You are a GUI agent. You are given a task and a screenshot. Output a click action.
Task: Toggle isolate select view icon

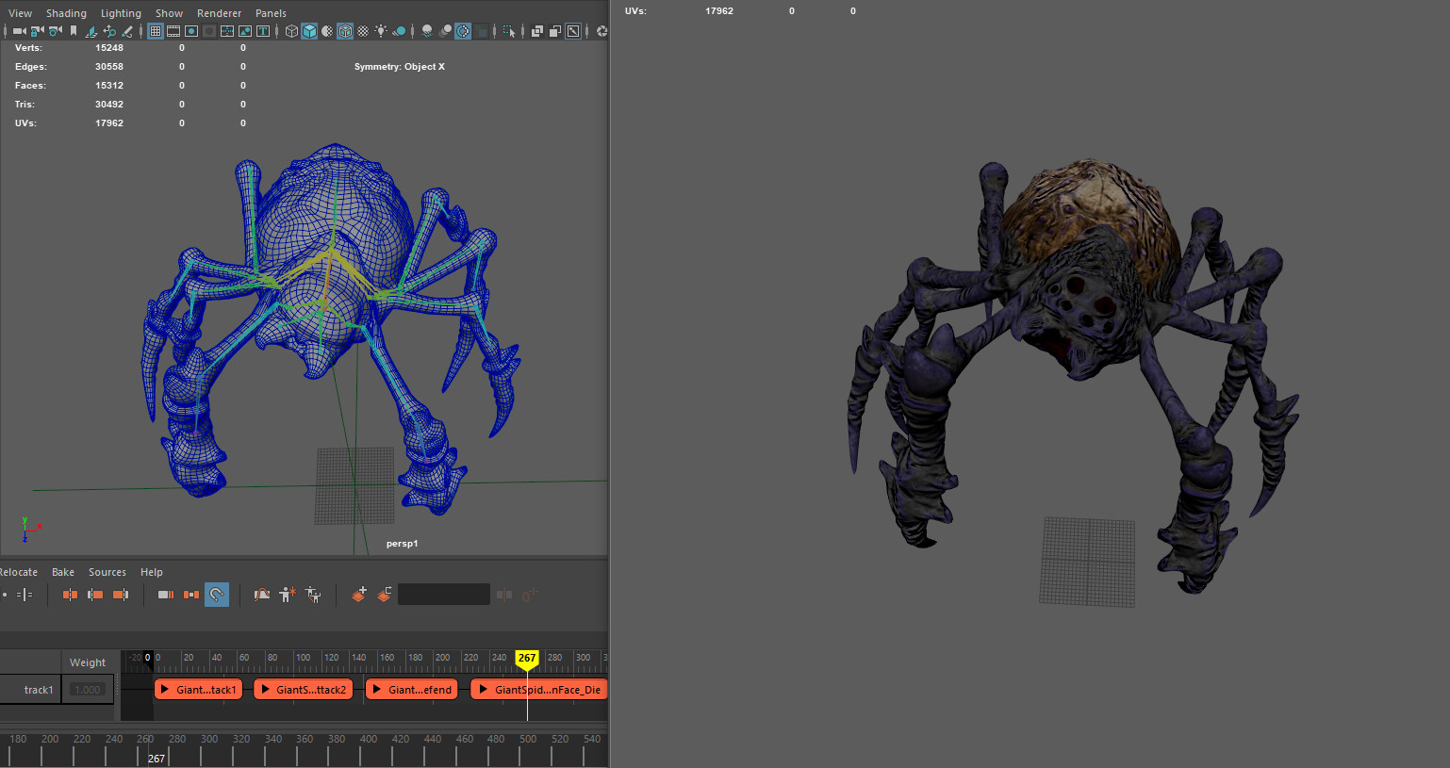click(x=507, y=31)
